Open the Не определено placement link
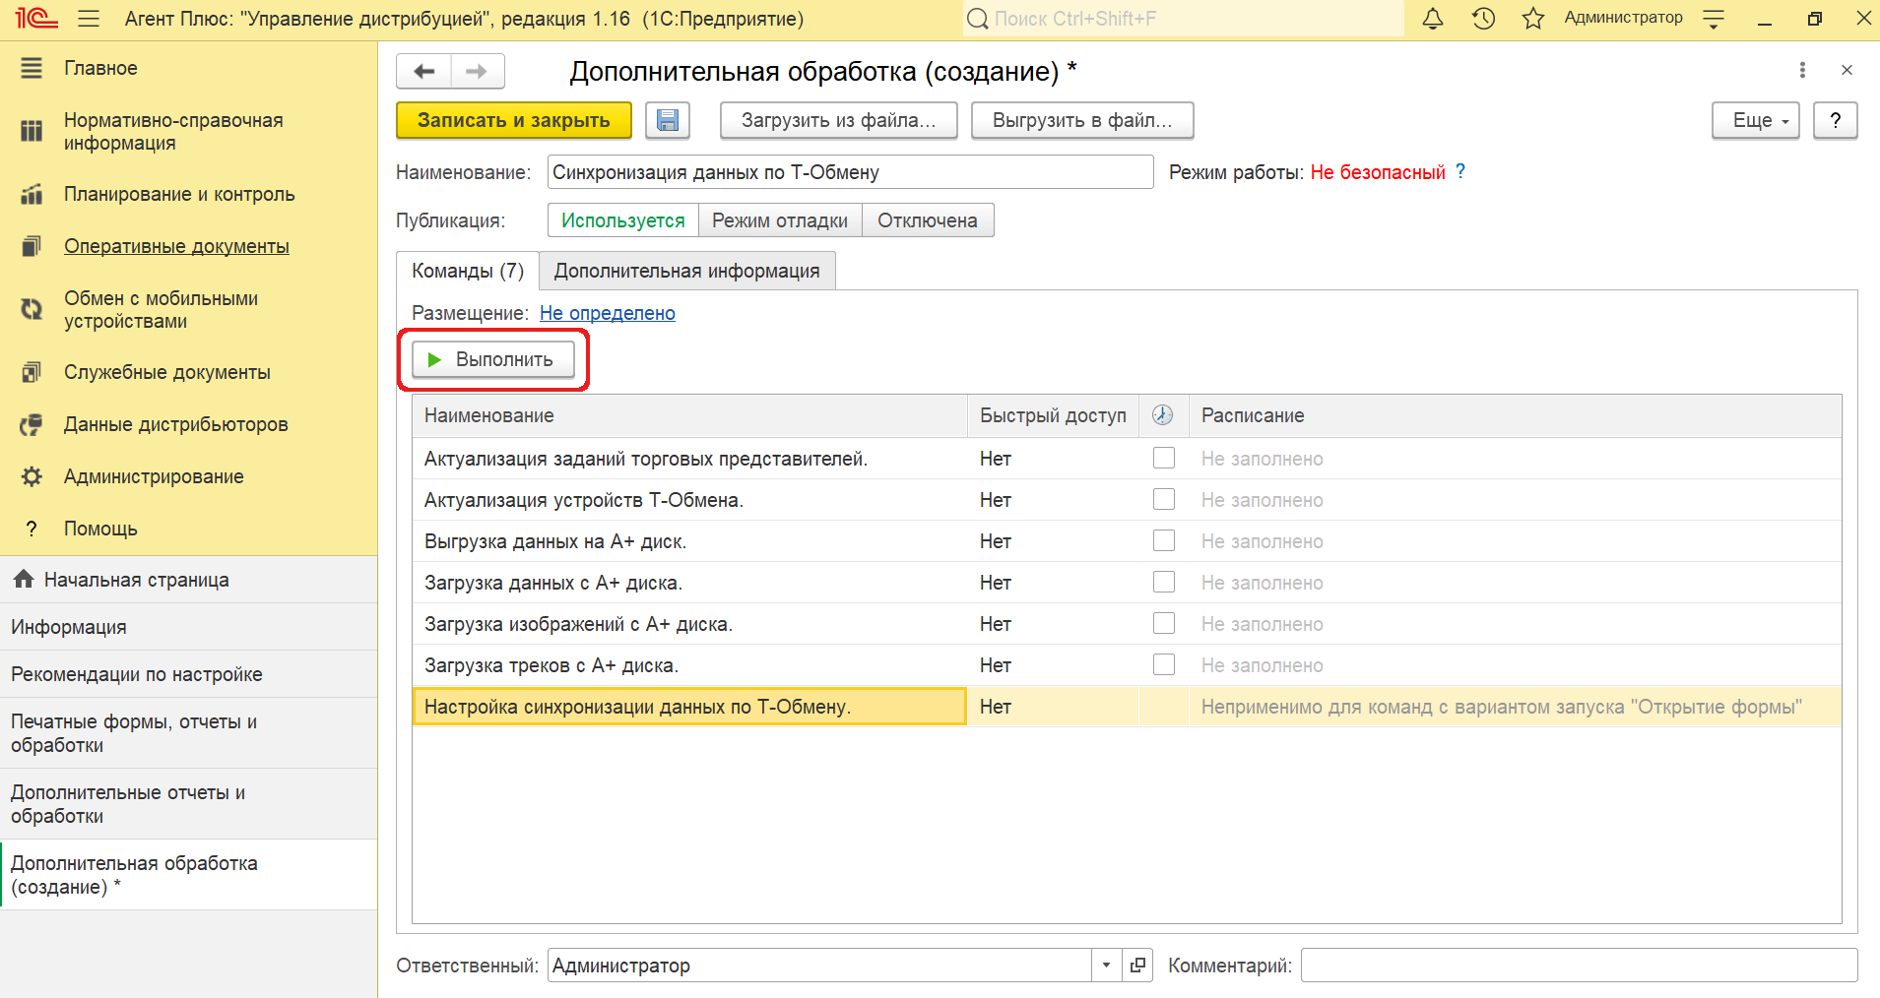The image size is (1880, 998). click(x=608, y=313)
